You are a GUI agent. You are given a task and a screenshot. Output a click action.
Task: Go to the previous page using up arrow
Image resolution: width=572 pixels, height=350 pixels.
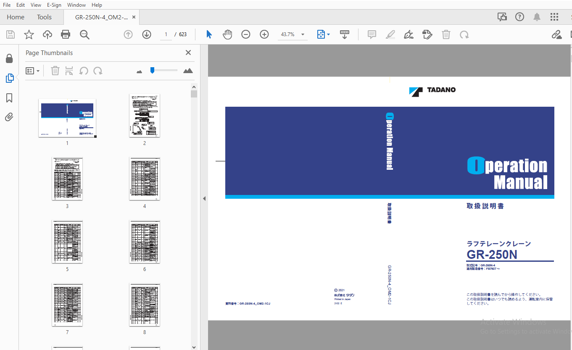click(128, 34)
